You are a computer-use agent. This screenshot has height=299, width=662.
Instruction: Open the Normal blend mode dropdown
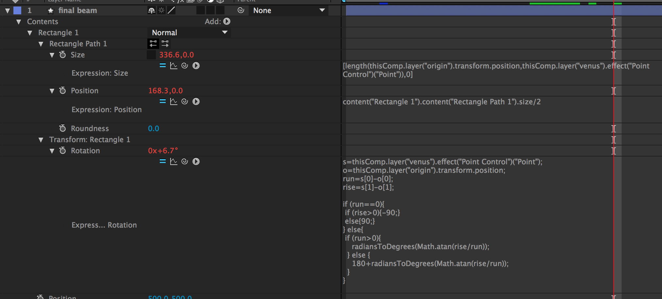[x=189, y=33]
